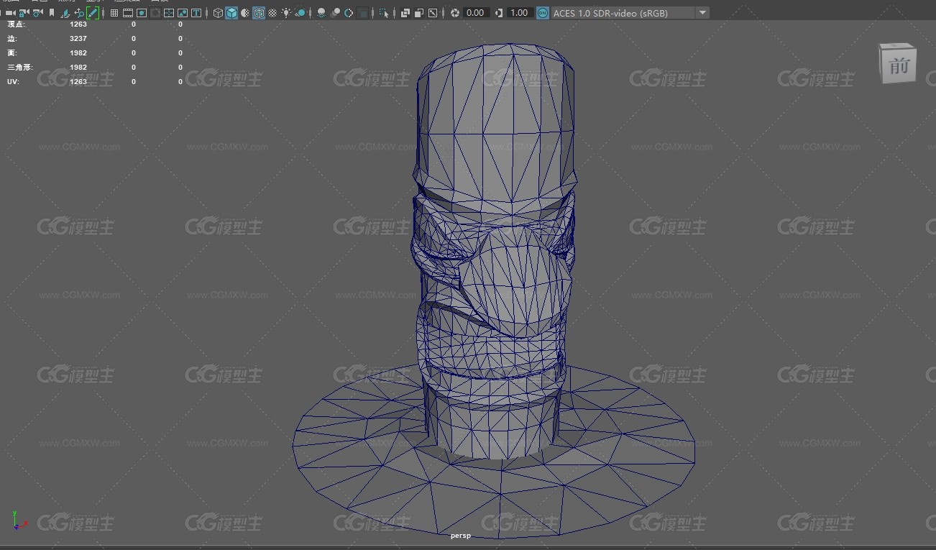
Task: Click the camera Bookmarks icon
Action: 52,13
